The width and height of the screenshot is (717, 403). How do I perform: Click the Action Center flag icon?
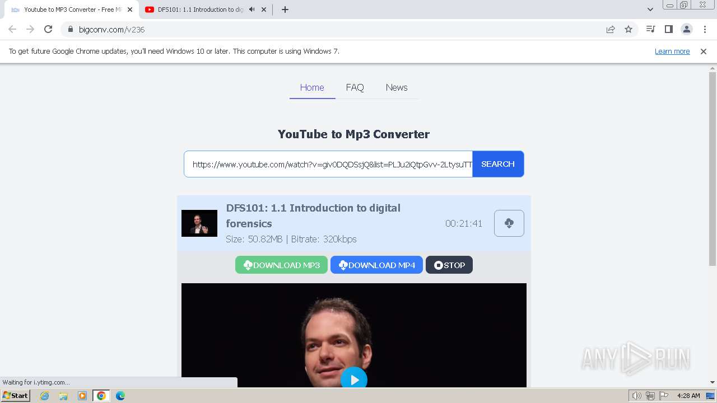coord(664,396)
